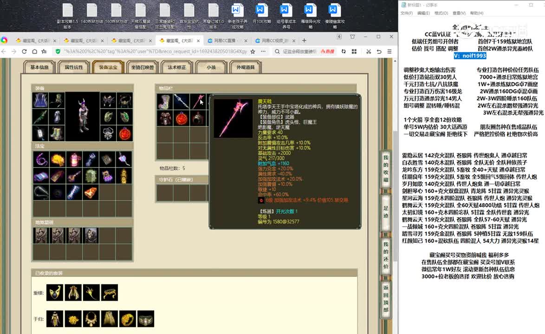Select the horned helmet equipment icon
545x334 pixels.
pyautogui.click(x=108, y=100)
